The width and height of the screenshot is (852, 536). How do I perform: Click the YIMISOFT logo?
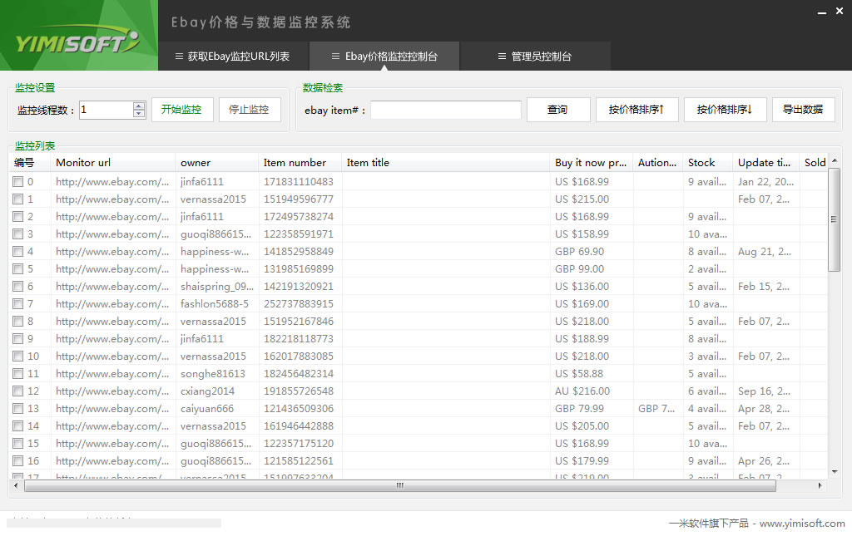click(77, 42)
